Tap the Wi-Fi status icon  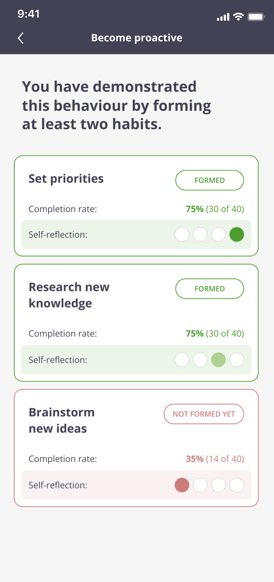[x=238, y=17]
